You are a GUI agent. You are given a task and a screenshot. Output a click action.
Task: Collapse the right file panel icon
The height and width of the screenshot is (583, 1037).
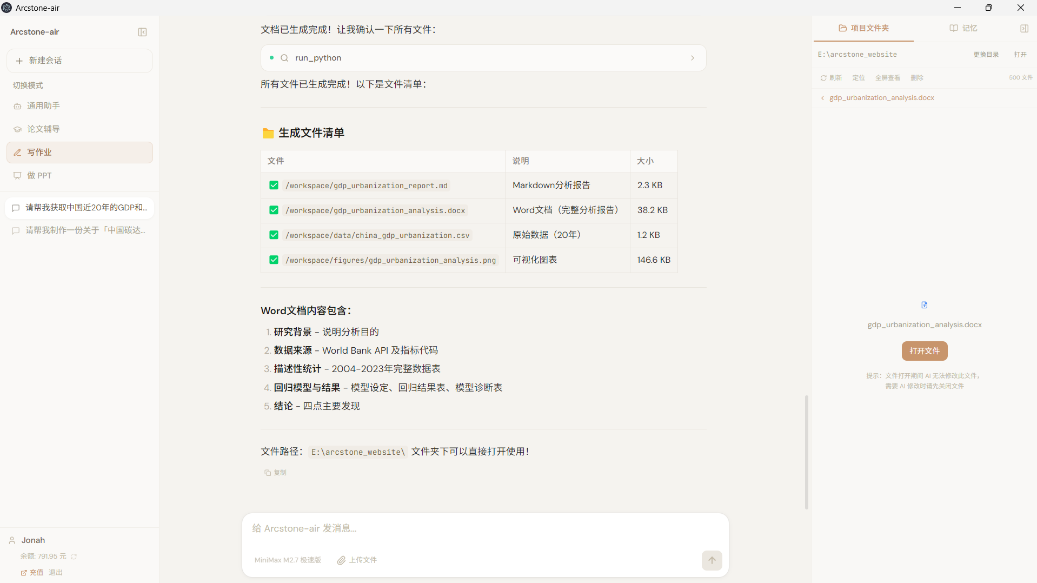coord(1024,28)
